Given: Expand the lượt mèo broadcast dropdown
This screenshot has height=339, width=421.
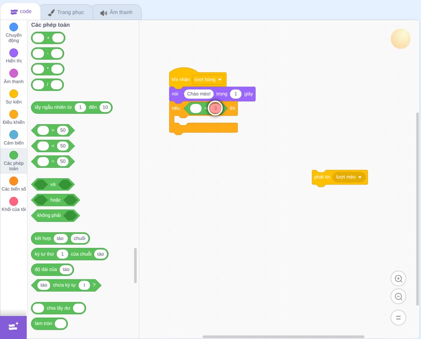Looking at the screenshot, I should point(349,177).
